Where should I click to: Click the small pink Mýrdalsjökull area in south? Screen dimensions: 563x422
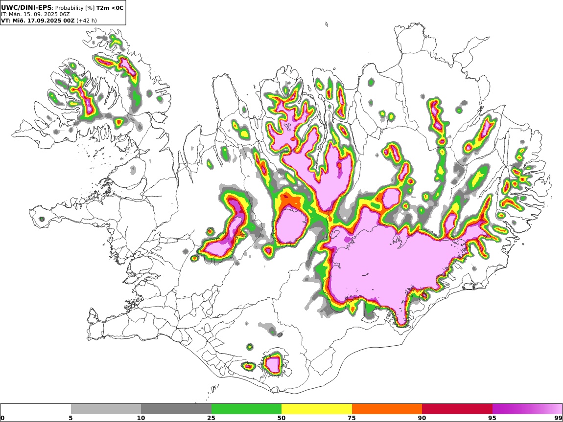point(273,364)
